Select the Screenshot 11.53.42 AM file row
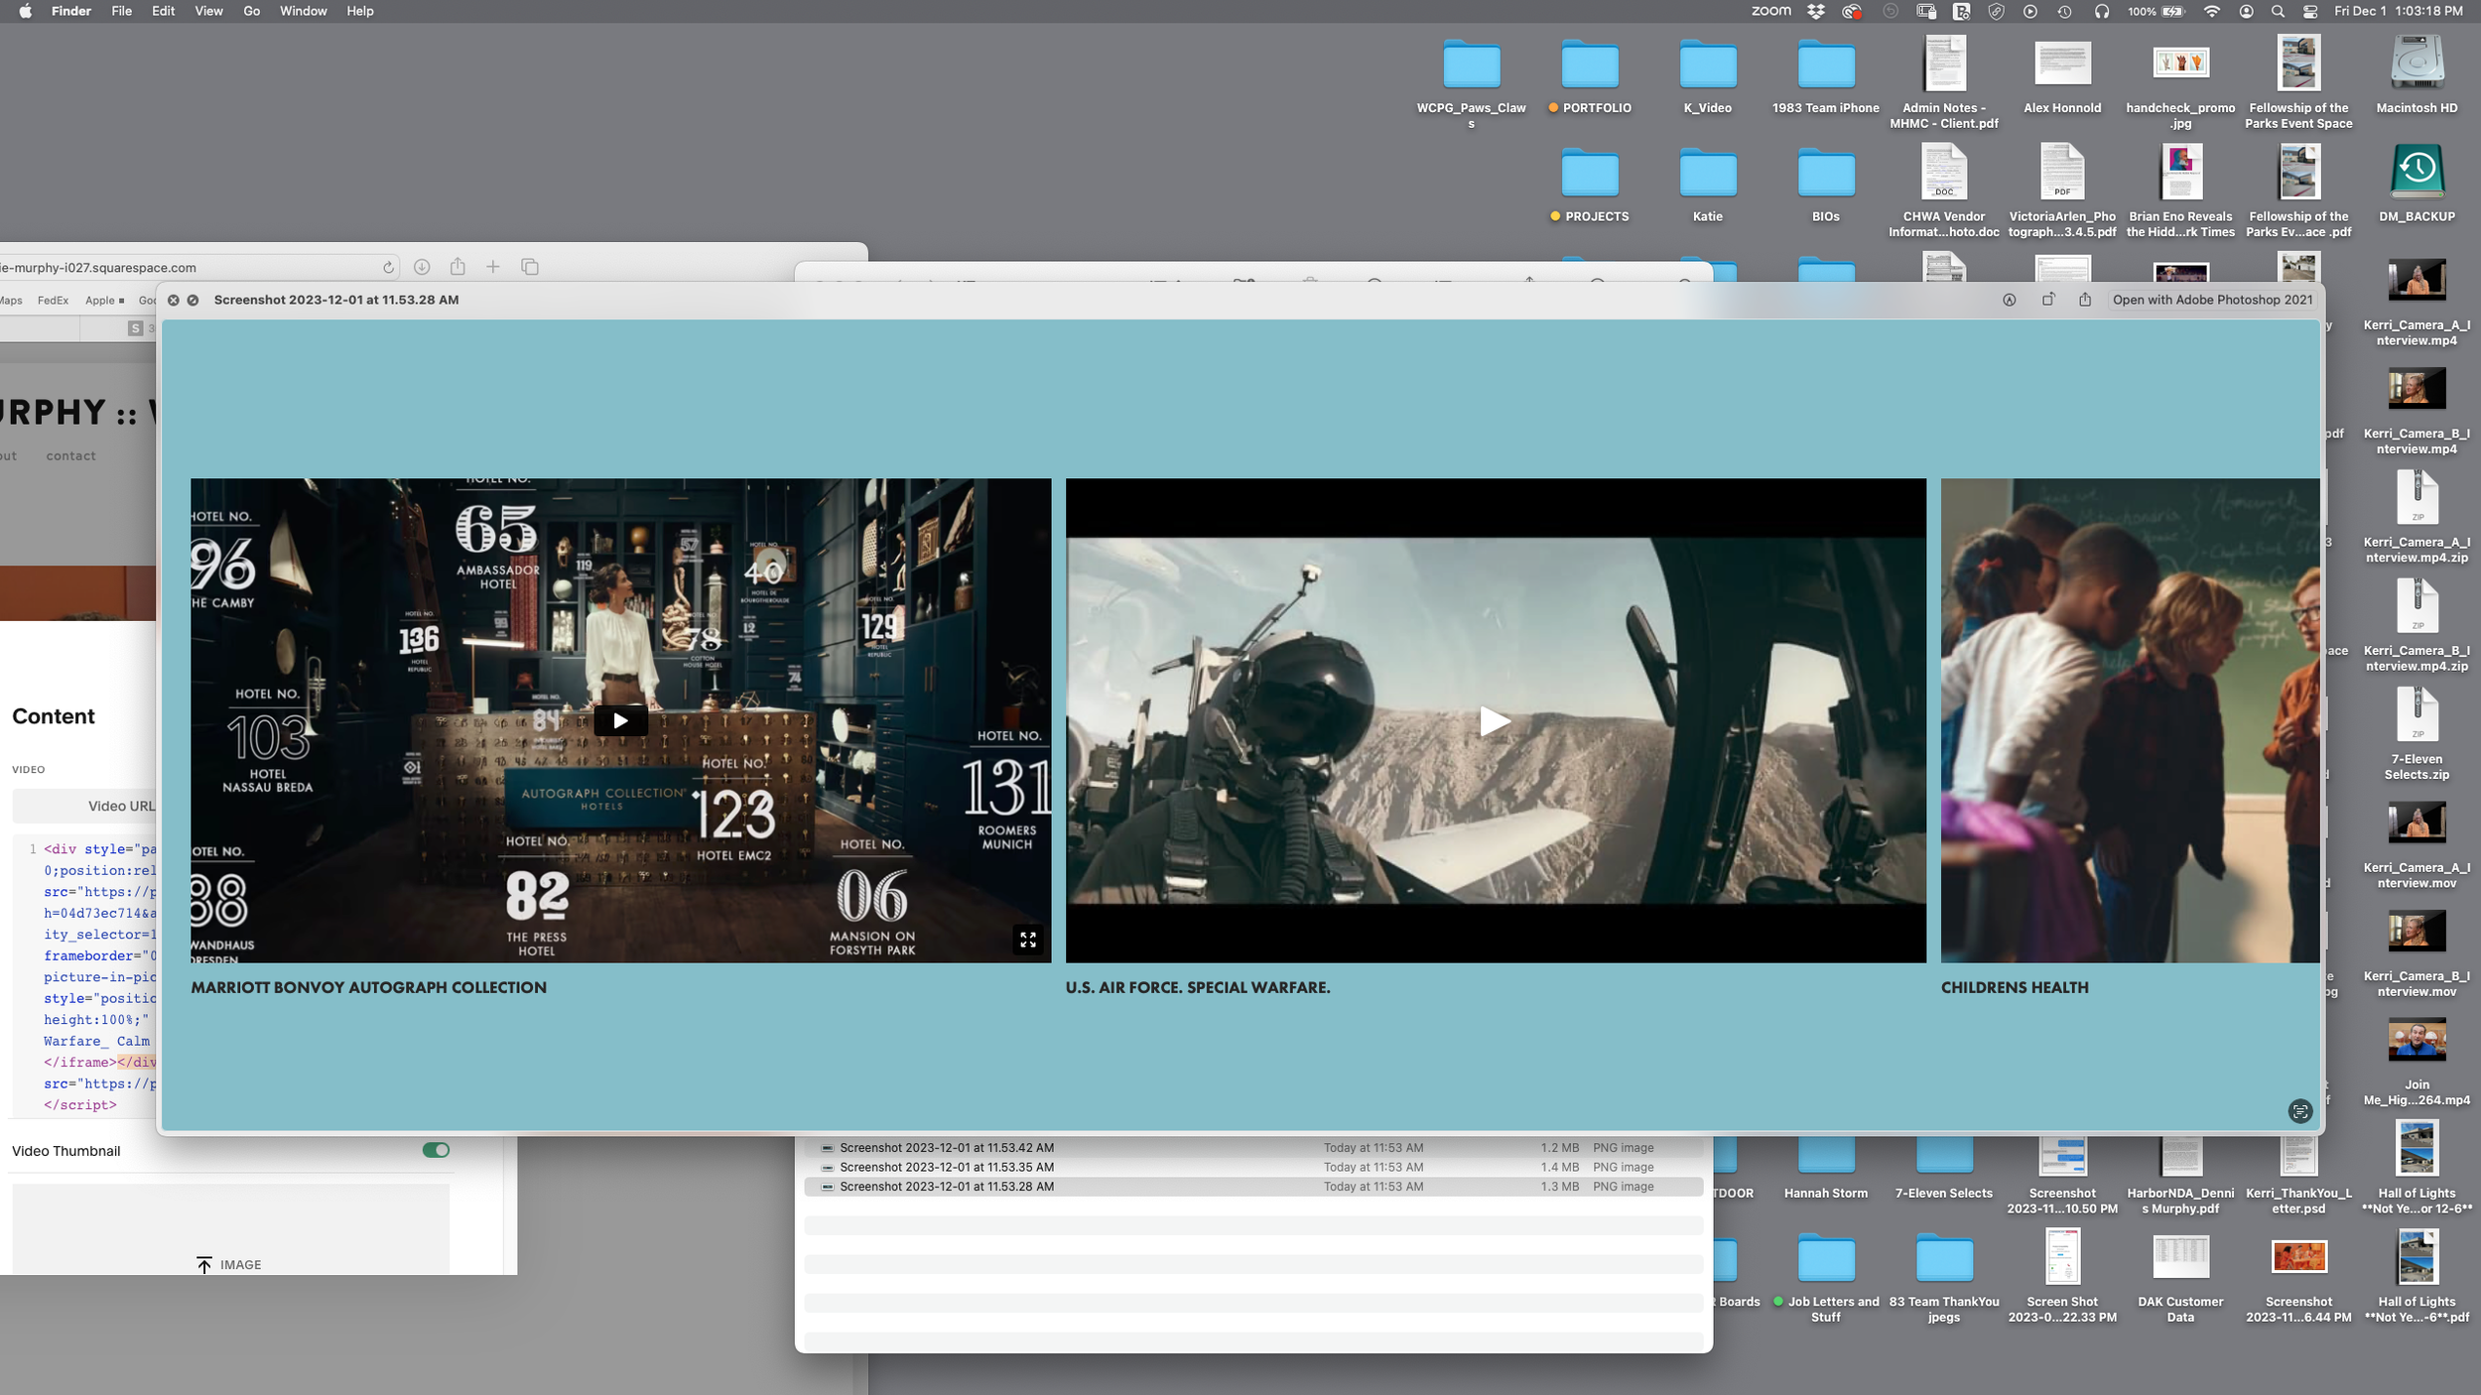Screen dimensions: 2481x1395 [1092, 1147]
